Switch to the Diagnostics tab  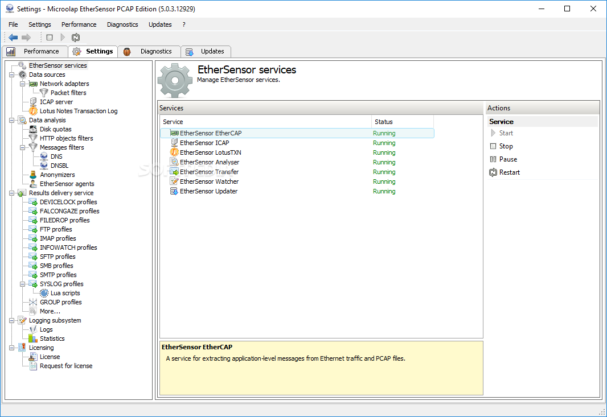pos(149,51)
